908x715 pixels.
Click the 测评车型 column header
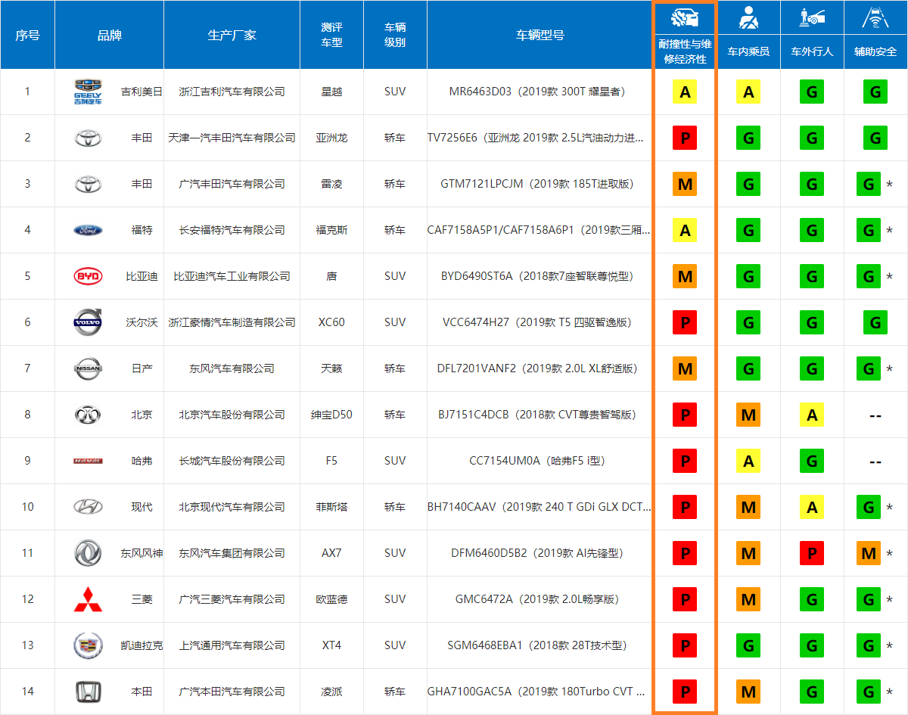click(331, 35)
